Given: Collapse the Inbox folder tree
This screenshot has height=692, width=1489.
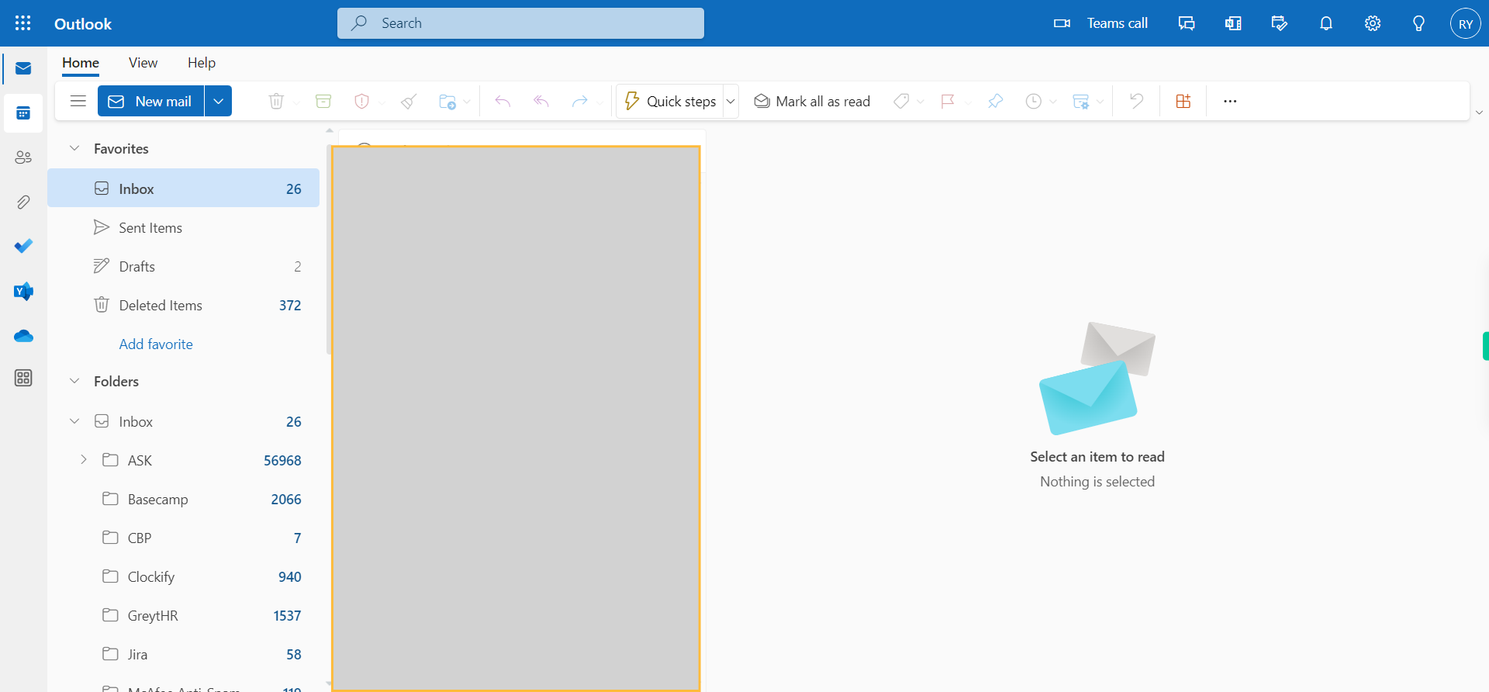Looking at the screenshot, I should pyautogui.click(x=74, y=421).
